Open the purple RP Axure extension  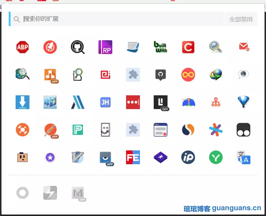[x=105, y=47]
